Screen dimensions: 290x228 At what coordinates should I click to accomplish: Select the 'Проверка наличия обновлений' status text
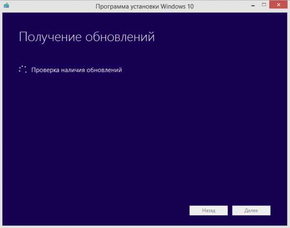click(x=76, y=70)
